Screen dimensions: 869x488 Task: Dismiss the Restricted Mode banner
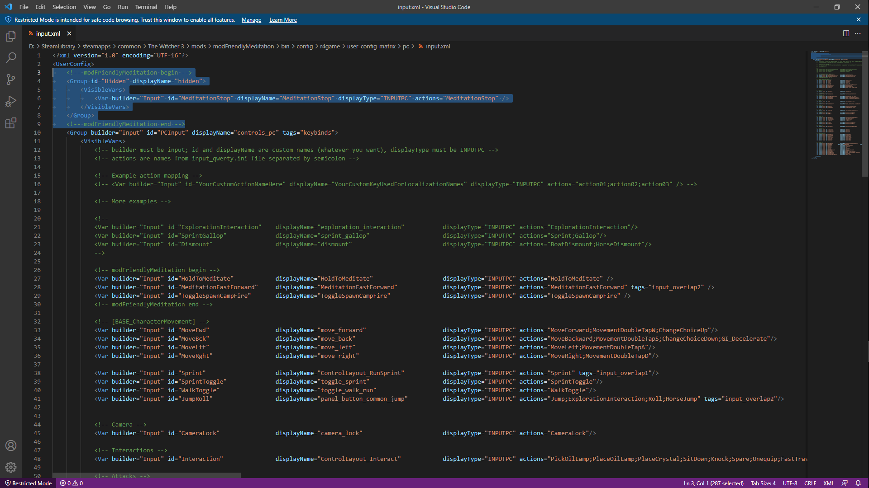point(859,20)
